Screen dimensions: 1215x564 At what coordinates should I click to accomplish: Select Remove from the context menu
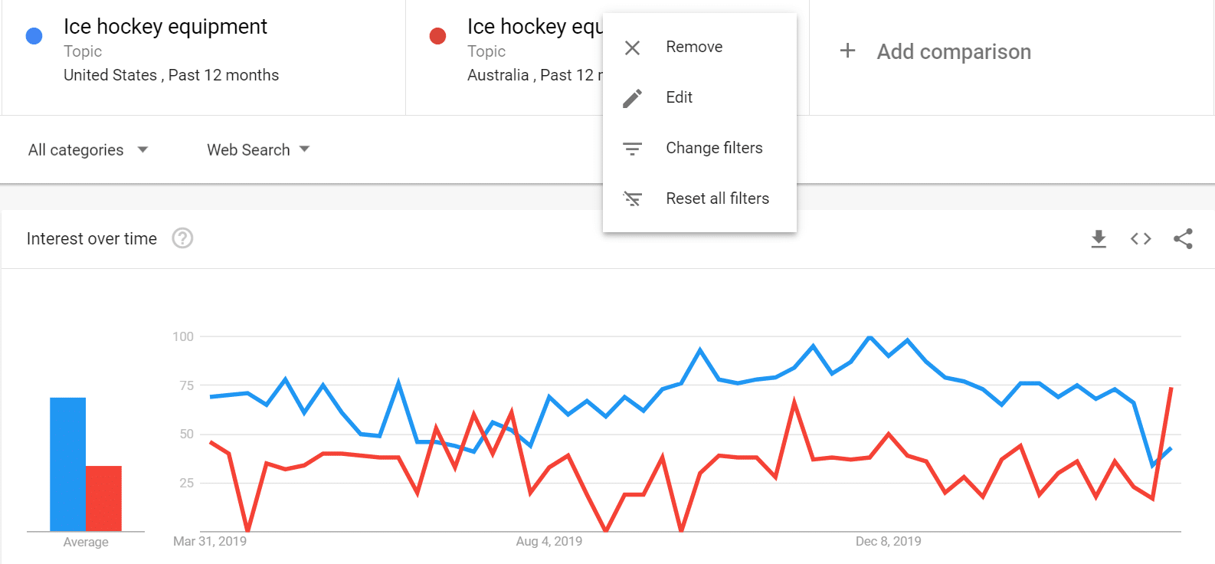click(693, 47)
